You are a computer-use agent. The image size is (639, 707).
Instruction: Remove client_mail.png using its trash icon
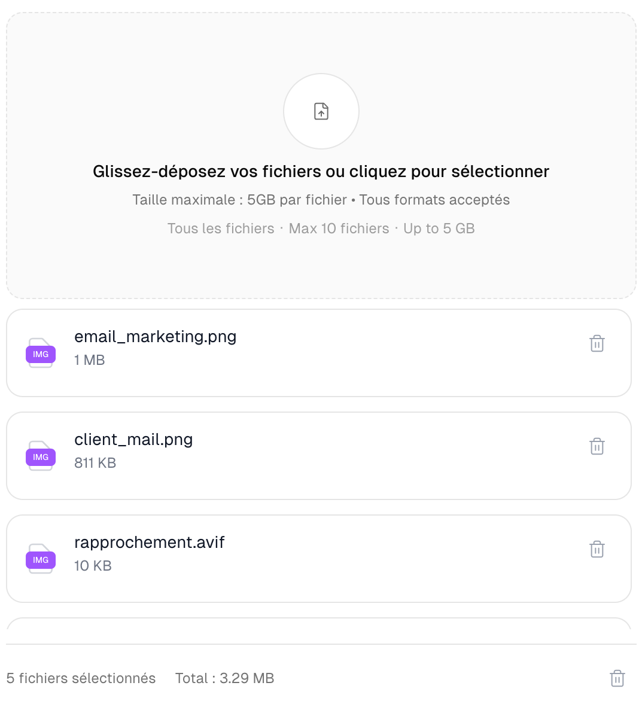point(597,446)
